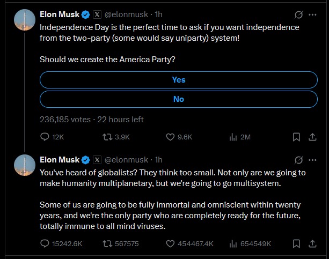Share the America Party poll post
329x259 pixels.
tap(312, 137)
